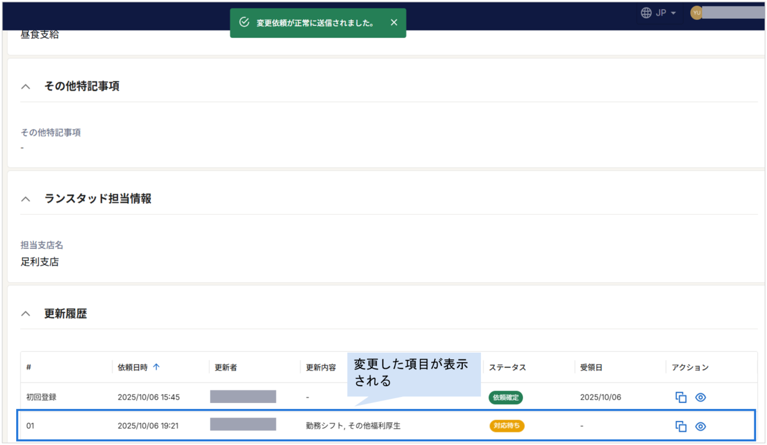Screen dimensions: 767x445
Task: Click the 更新者 column header
Action: 226,368
